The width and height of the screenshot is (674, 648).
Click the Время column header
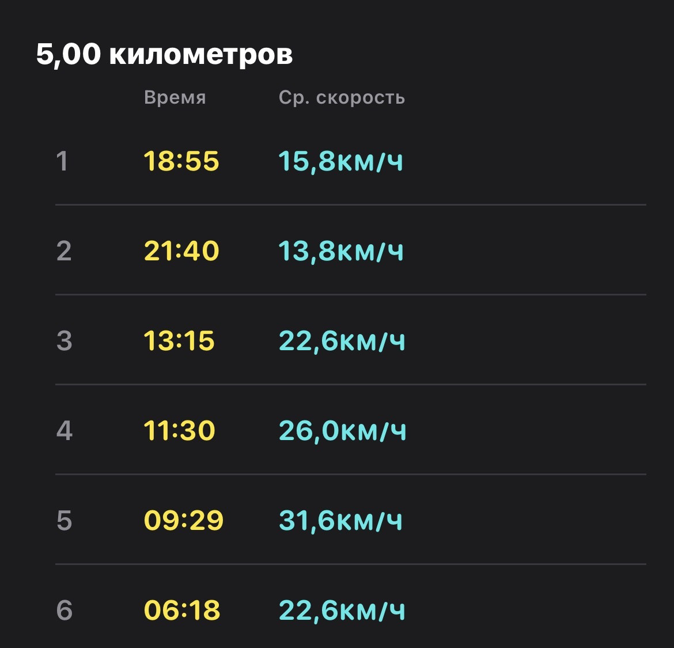175,97
